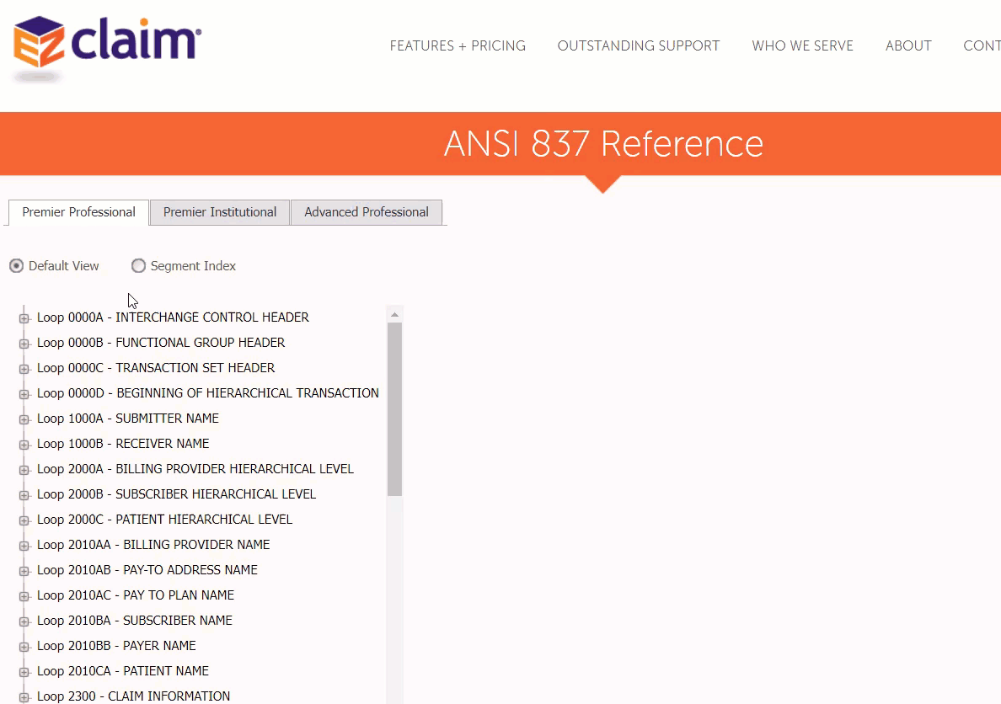Expand Loop 2010AC Pay To Plan Name

point(24,596)
